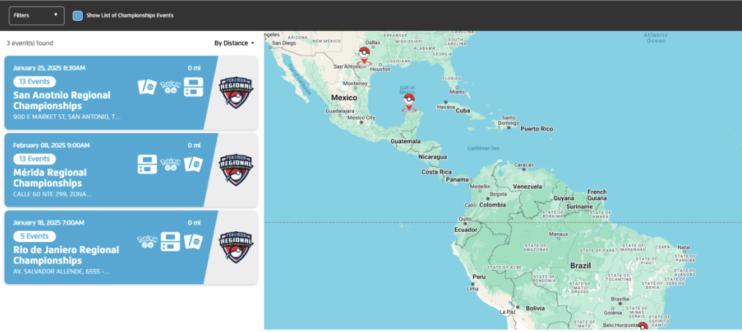742x332 pixels.
Task: Expand the By Distance sort dropdown
Action: (234, 43)
